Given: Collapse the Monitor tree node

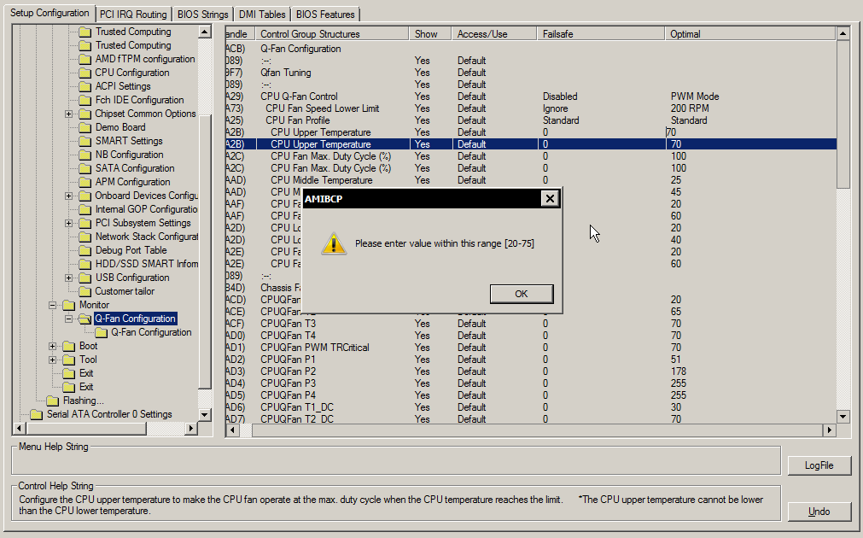Looking at the screenshot, I should [52, 305].
